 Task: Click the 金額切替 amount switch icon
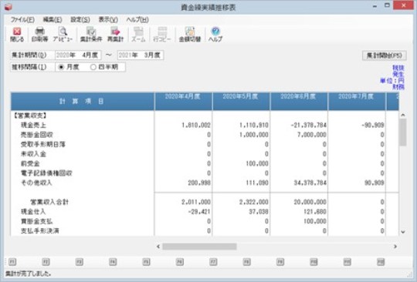pyautogui.click(x=190, y=35)
